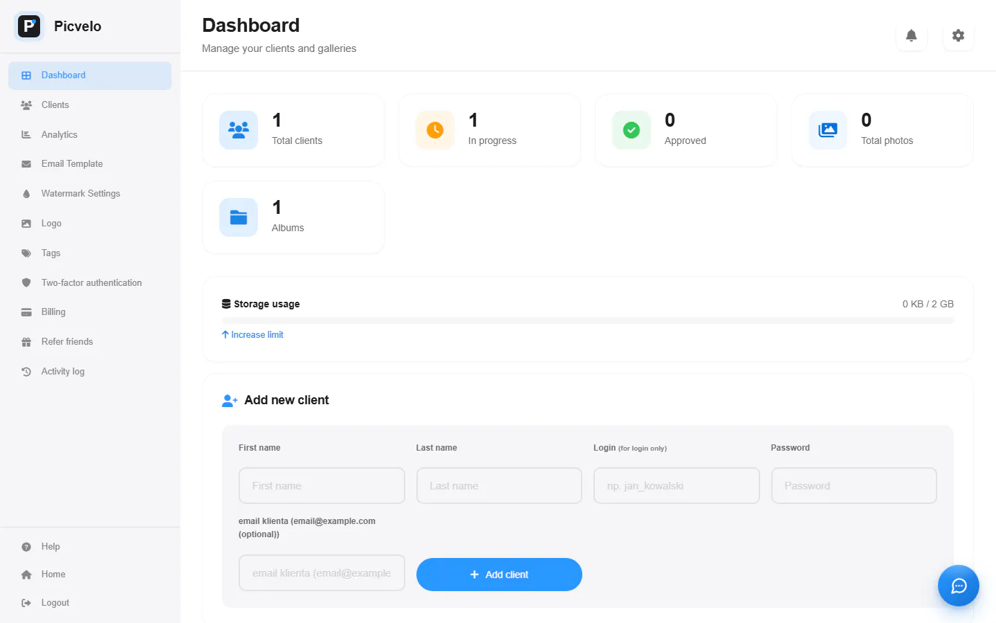996x623 pixels.
Task: Open settings gear icon
Action: [x=958, y=35]
